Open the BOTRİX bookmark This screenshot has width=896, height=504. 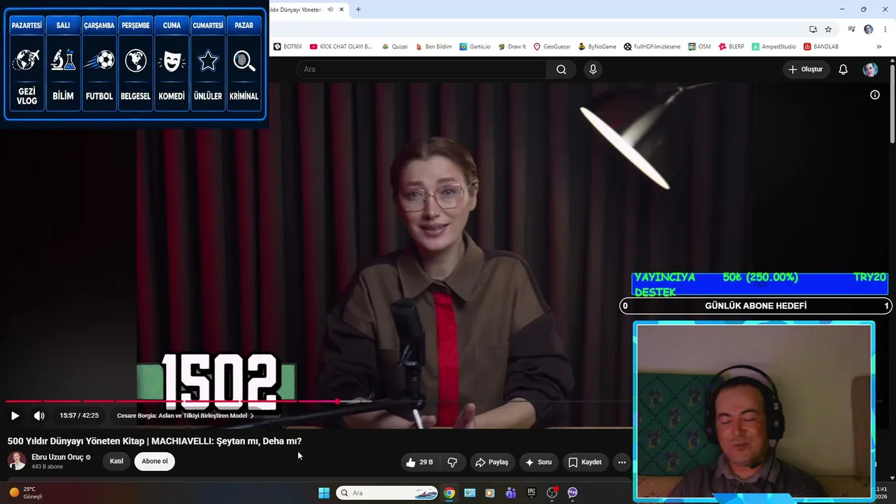288,47
